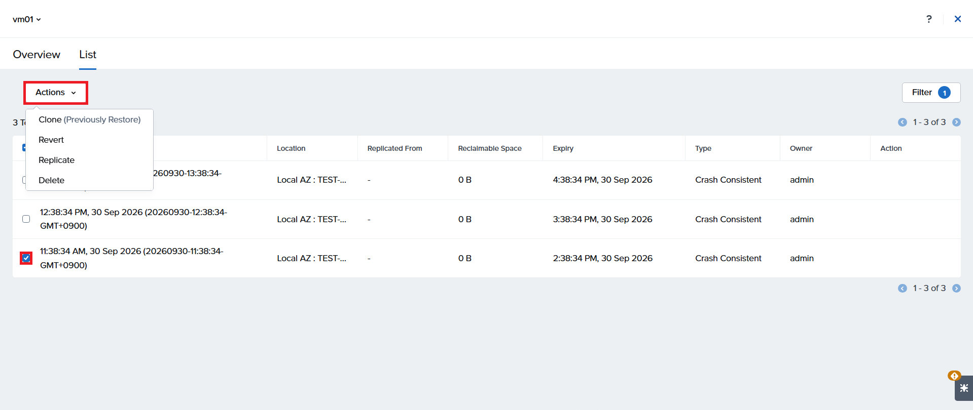Viewport: 973px width, 410px height.
Task: Click admin owner in the 4:38:34 PM expiry row
Action: click(x=802, y=180)
